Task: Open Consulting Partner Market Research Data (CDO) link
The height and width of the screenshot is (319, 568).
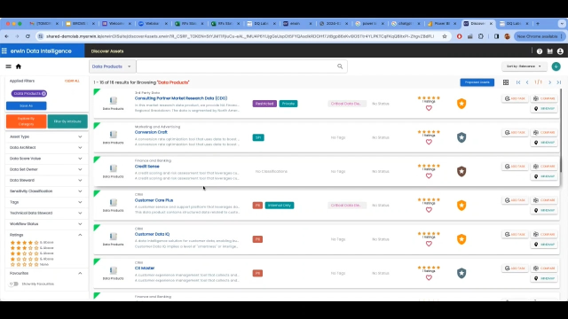Action: coord(181,98)
